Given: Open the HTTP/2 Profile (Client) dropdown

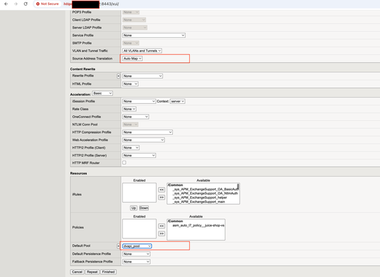Looking at the screenshot, I should tap(131, 148).
